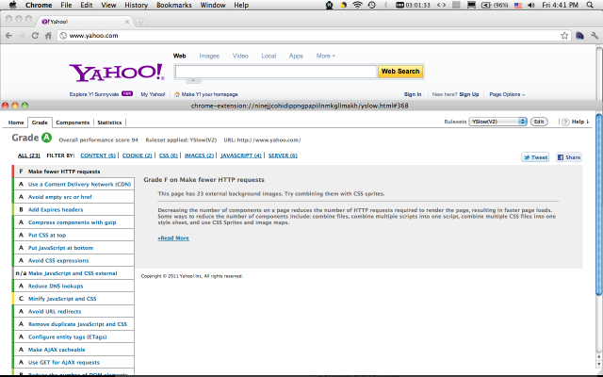Click the Yahoo! logo
Image resolution: width=603 pixels, height=377 pixels.
coord(117,73)
